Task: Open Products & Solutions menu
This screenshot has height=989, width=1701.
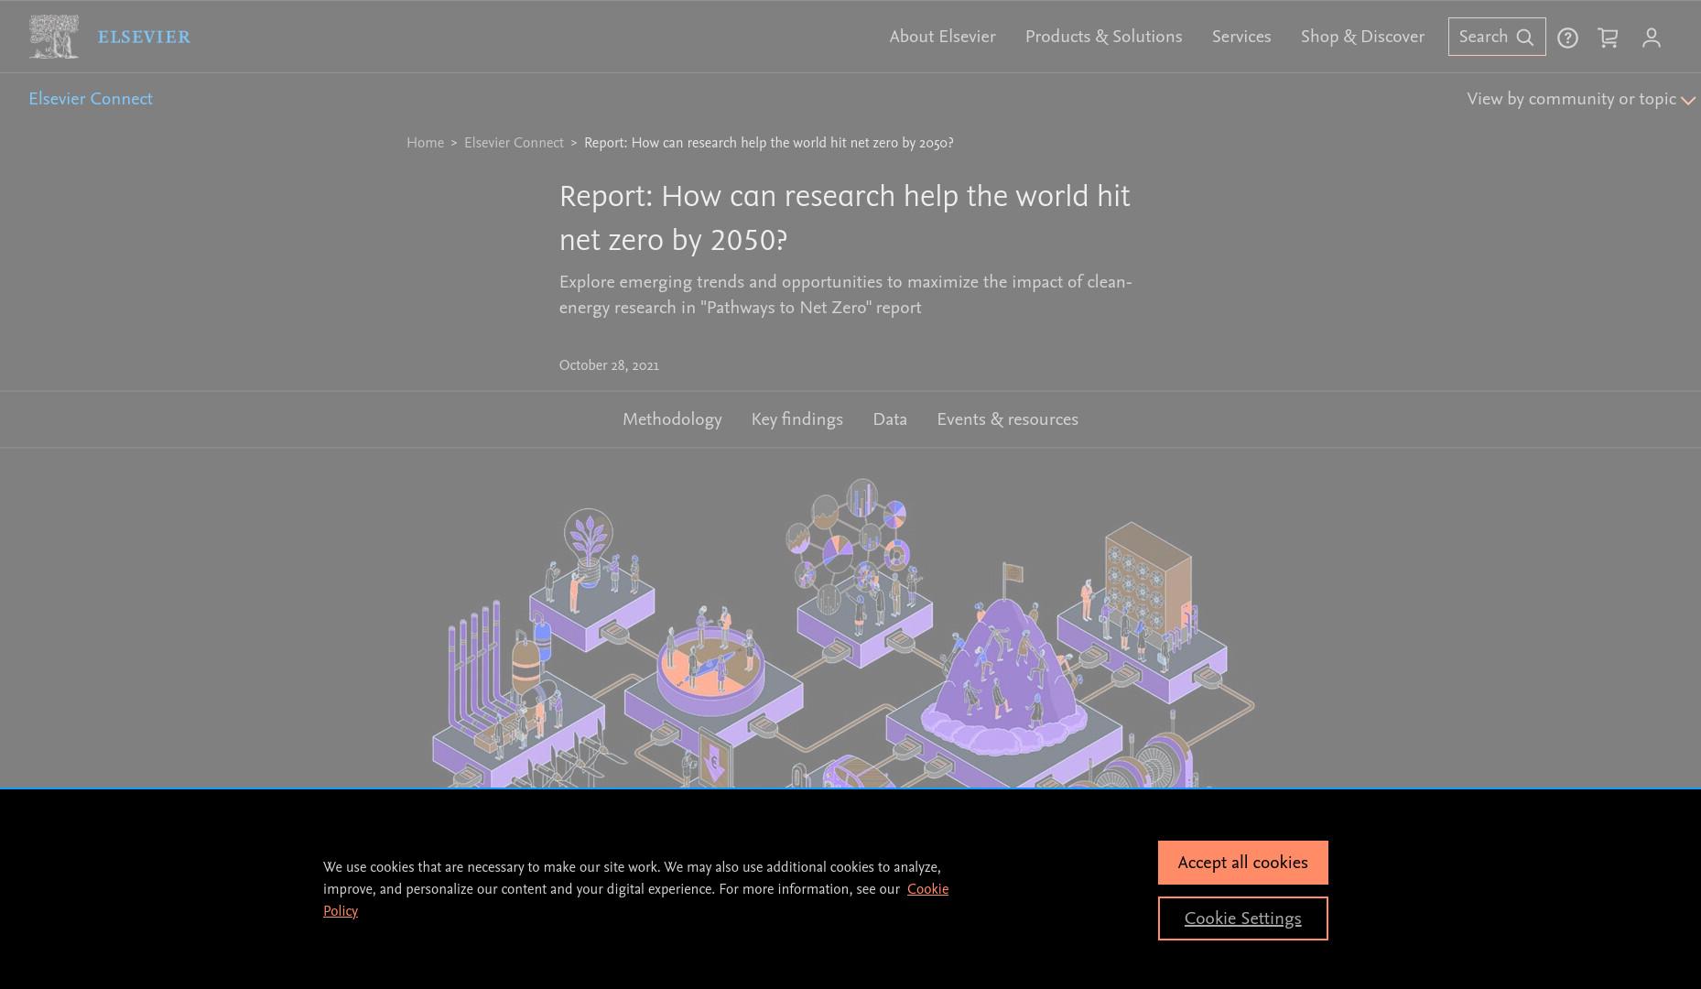Action: tap(1103, 37)
